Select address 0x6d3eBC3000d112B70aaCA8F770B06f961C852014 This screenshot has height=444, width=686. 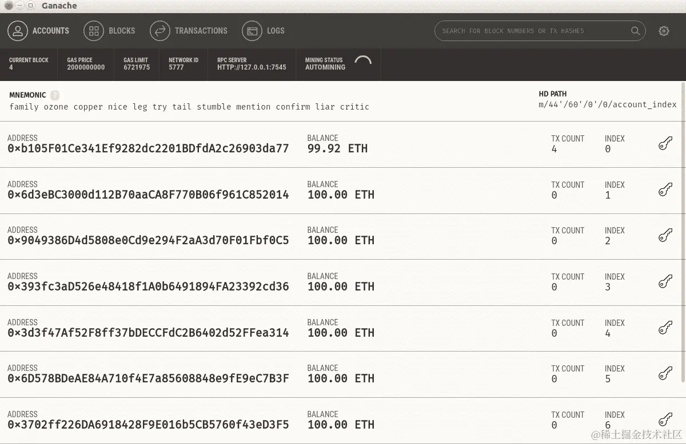(x=148, y=195)
